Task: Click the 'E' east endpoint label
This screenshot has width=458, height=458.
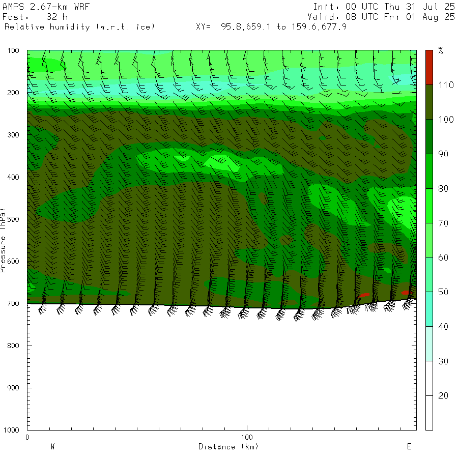Action: (409, 447)
